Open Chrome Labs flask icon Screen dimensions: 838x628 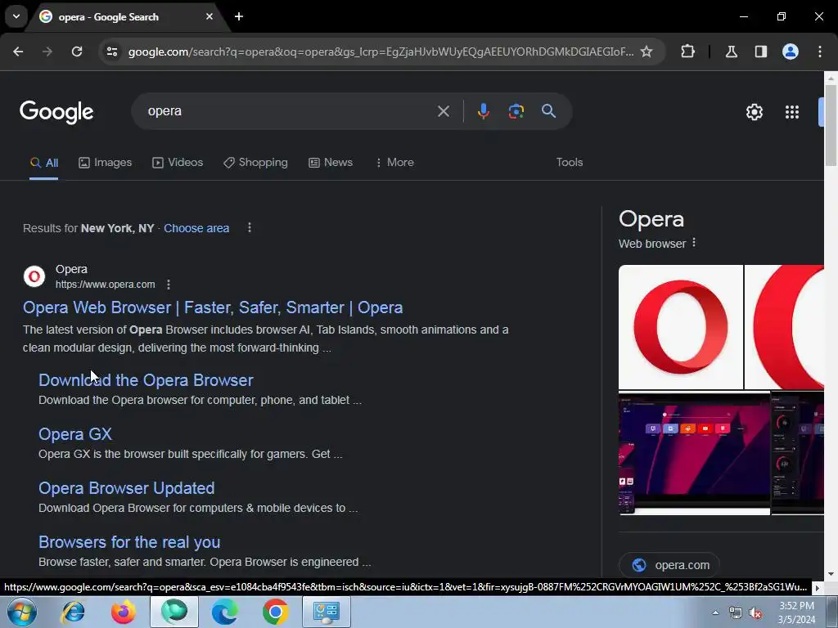coord(731,52)
